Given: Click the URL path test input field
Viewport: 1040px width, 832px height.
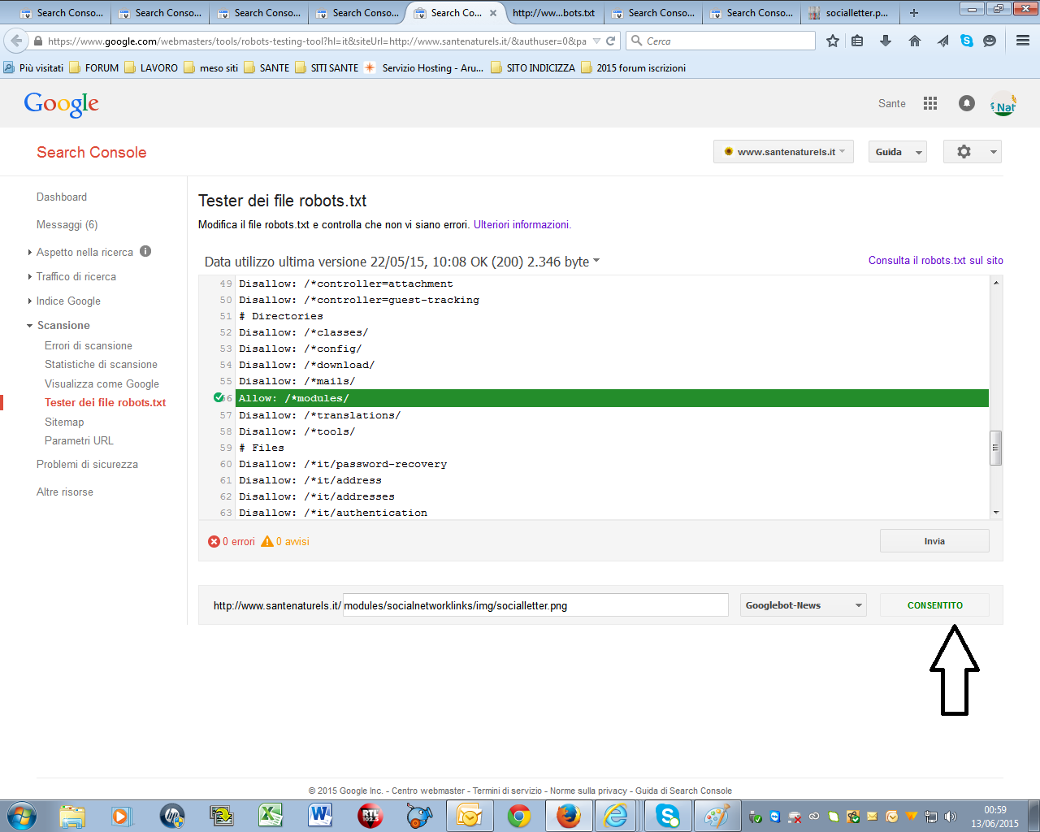Looking at the screenshot, I should pyautogui.click(x=535, y=605).
